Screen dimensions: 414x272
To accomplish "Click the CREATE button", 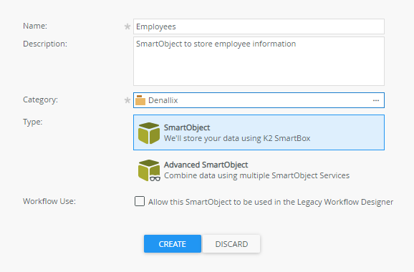I will click(x=173, y=244).
